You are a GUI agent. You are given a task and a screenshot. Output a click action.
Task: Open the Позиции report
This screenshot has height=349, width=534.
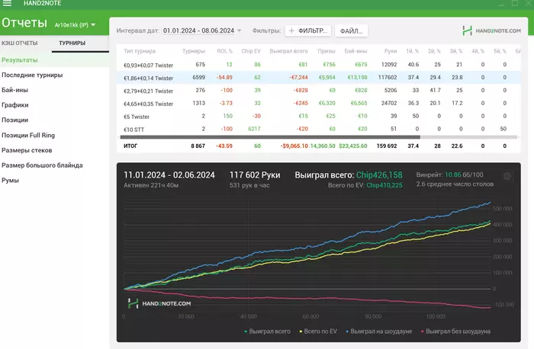(x=15, y=120)
